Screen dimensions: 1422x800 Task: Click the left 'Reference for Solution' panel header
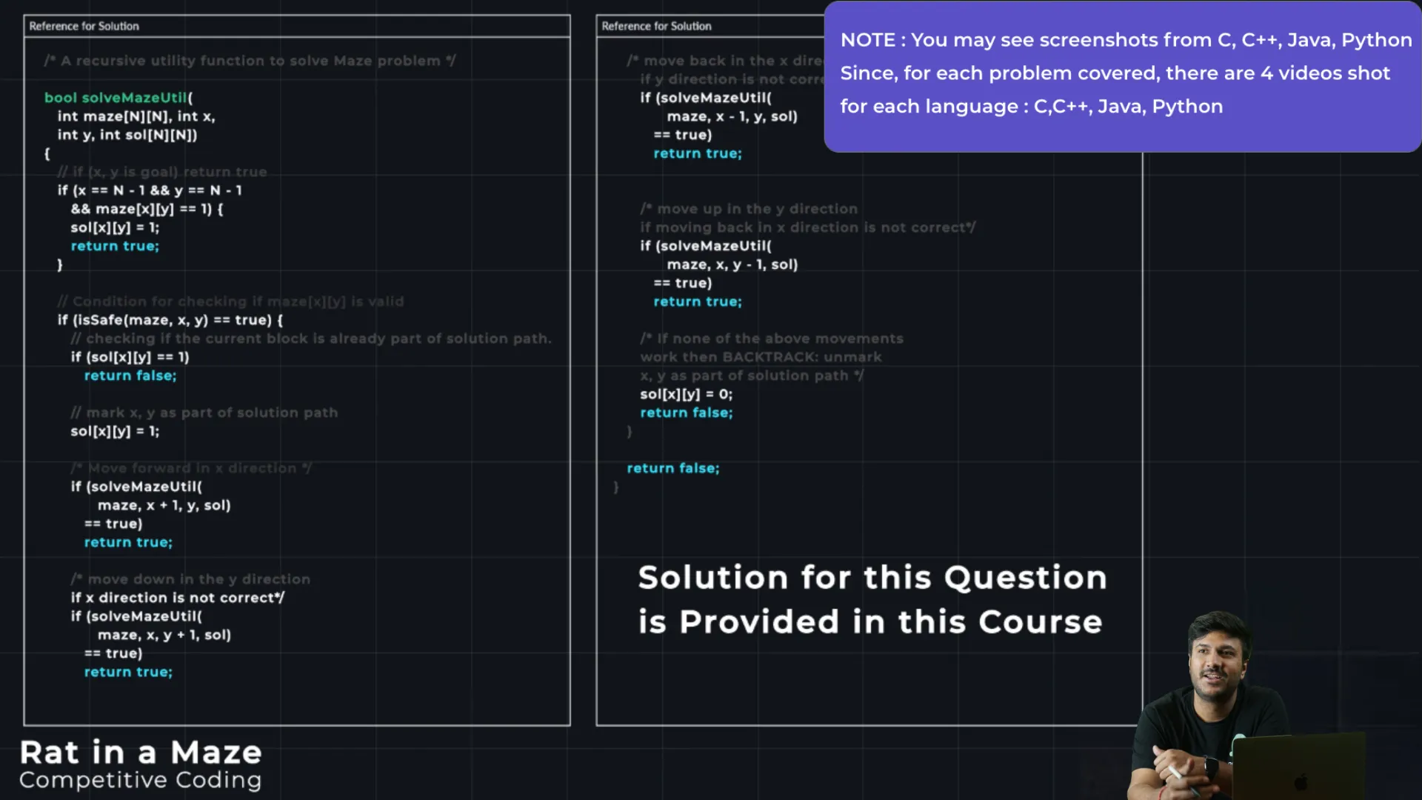(84, 26)
